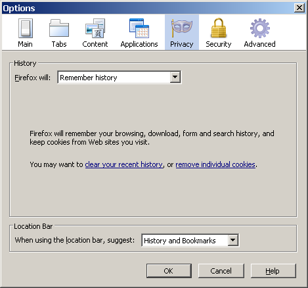Open the Help button

[x=273, y=271]
